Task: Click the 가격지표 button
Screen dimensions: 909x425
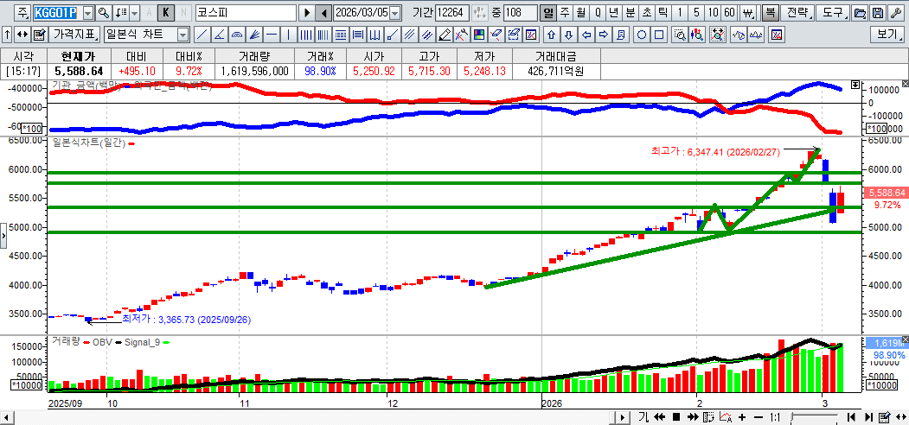Action: 74,35
